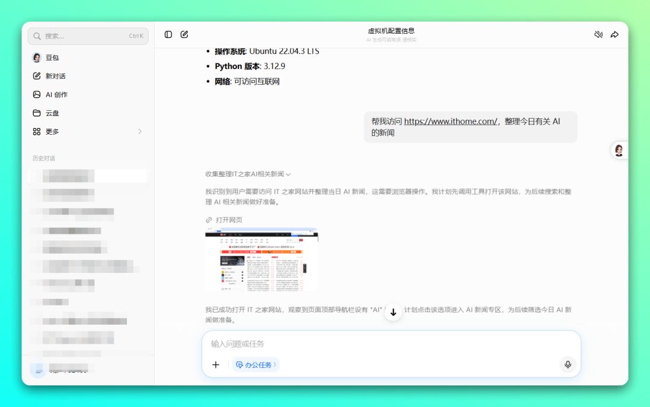
Task: Click the 虚拟机配置信息 conversation title
Action: (391, 31)
